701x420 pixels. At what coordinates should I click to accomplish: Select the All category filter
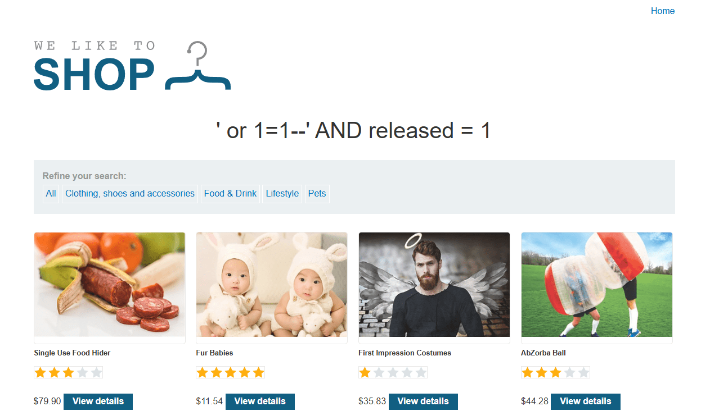coord(51,194)
